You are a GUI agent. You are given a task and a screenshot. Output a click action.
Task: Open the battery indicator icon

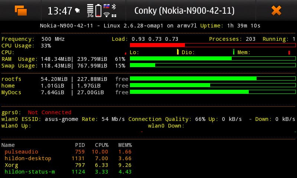(98, 11)
